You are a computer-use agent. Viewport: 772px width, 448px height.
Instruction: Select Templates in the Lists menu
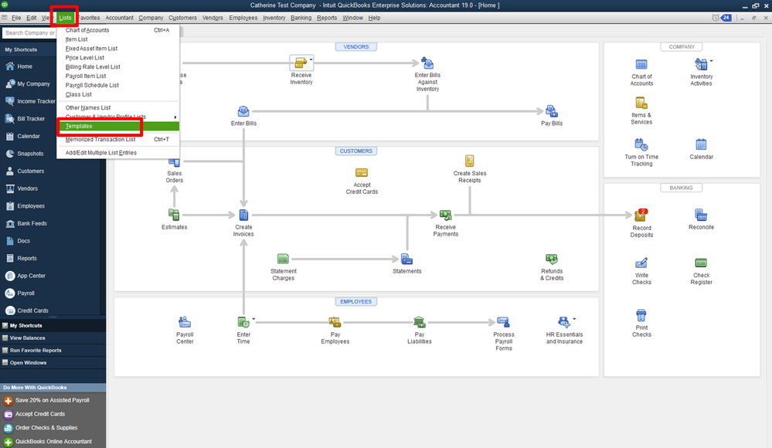coord(118,126)
